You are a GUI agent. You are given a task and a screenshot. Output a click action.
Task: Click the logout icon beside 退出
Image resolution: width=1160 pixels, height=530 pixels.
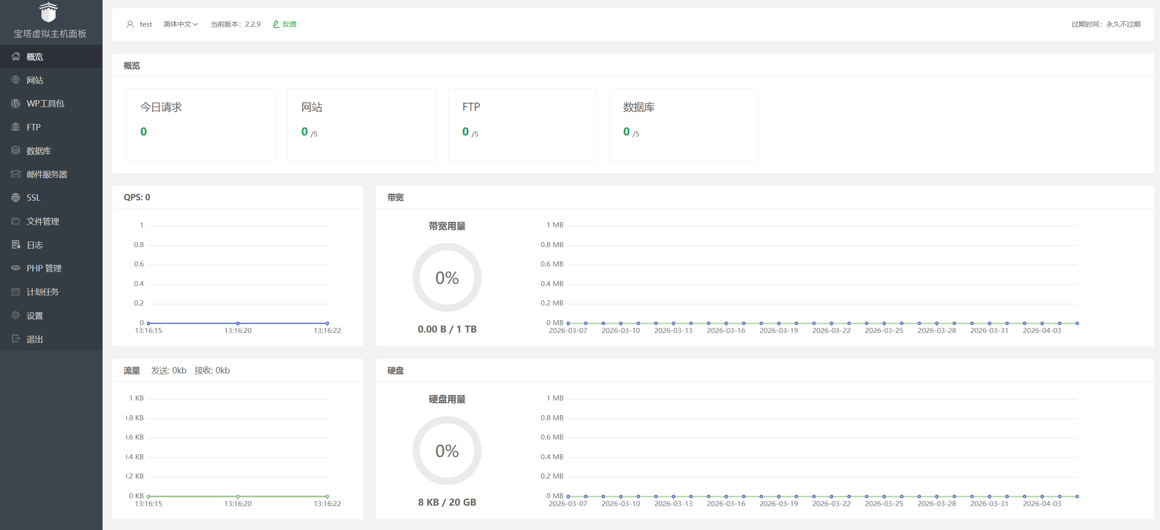[16, 339]
